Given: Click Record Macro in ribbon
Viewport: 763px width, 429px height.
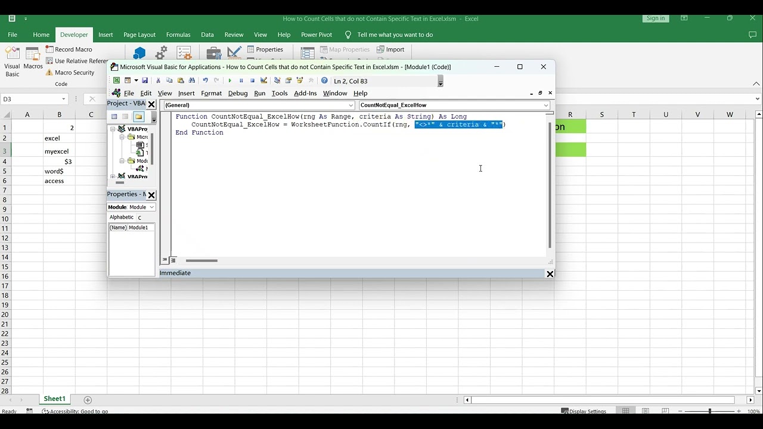Looking at the screenshot, I should click(x=69, y=49).
